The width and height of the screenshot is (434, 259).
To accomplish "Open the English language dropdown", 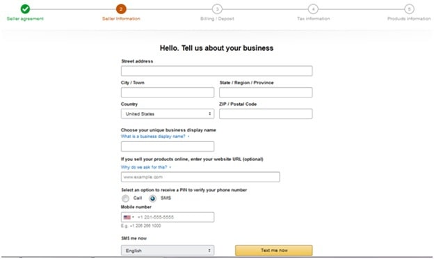I will pyautogui.click(x=168, y=251).
